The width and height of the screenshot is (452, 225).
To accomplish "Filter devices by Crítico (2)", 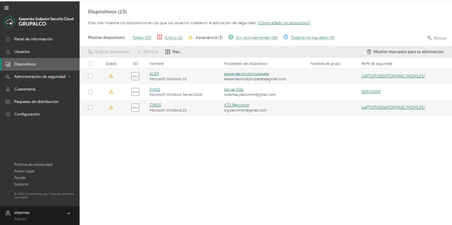I will (173, 38).
